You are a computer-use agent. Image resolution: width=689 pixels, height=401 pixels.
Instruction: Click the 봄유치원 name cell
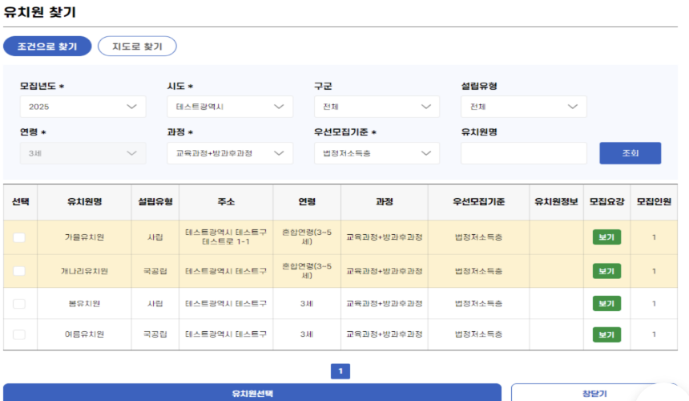84,303
